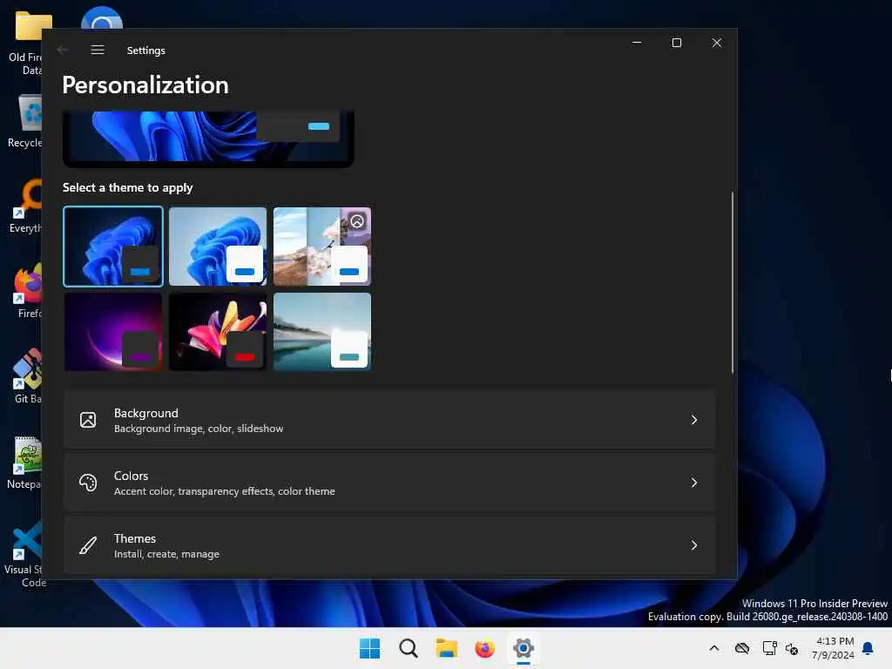Select the Everything search desktop shortcut
The width and height of the screenshot is (892, 669).
[x=25, y=206]
